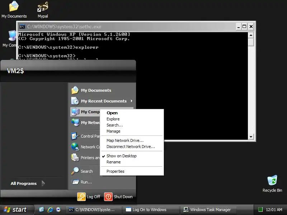Click the VM2$ user name header
The image size is (287, 215).
(x=15, y=71)
